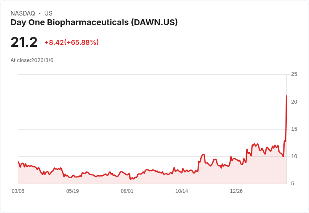Click the 5 price axis label

coord(293,184)
